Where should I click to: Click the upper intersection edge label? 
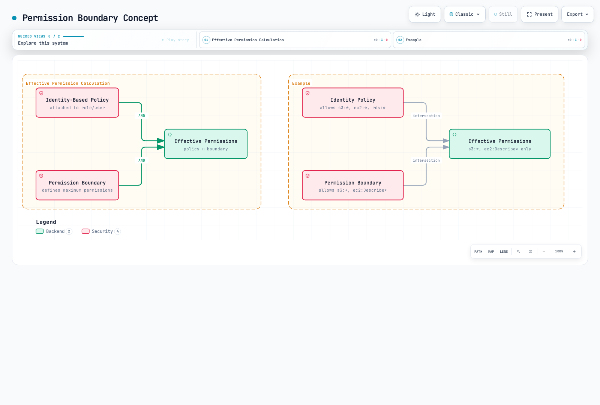point(426,116)
